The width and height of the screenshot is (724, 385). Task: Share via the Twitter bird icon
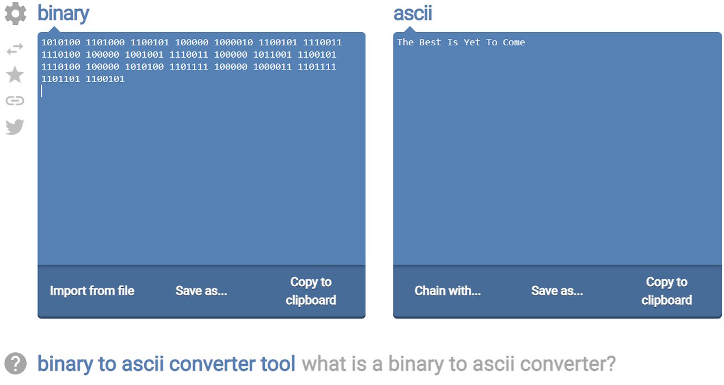pyautogui.click(x=15, y=127)
